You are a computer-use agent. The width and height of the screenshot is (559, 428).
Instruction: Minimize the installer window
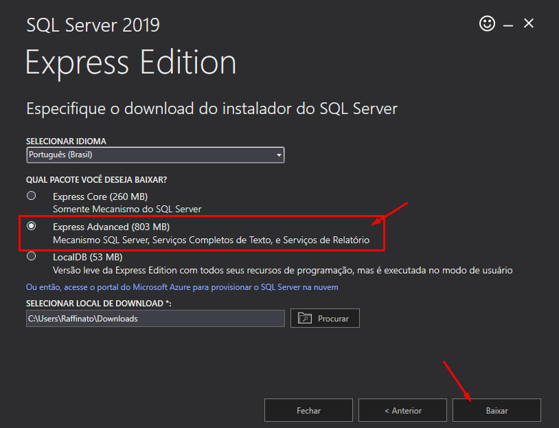click(508, 25)
